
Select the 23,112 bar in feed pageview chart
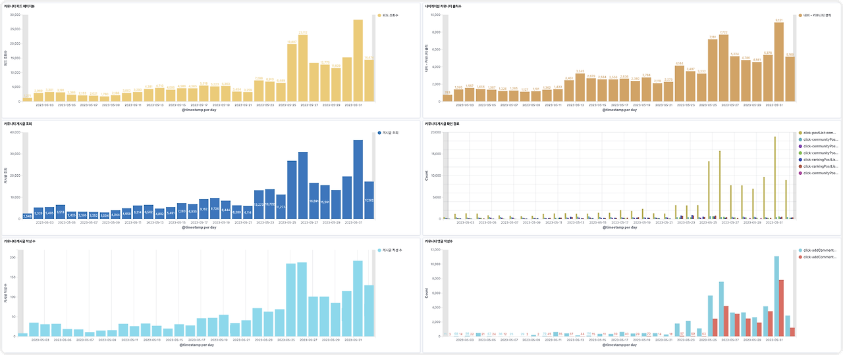tap(303, 68)
